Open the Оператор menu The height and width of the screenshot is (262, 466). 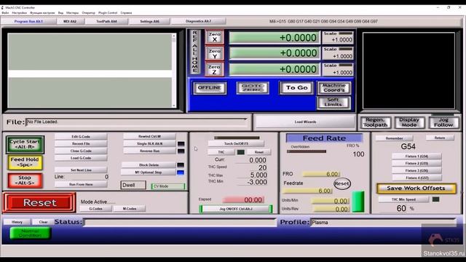(89, 13)
